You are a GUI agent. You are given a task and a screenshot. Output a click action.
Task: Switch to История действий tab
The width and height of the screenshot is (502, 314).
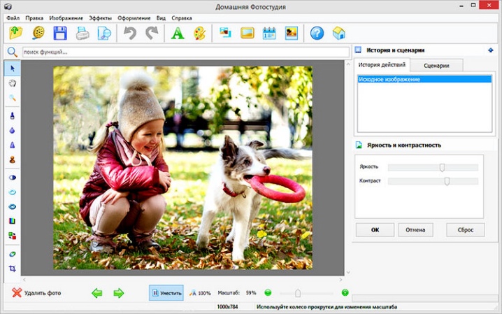click(382, 64)
